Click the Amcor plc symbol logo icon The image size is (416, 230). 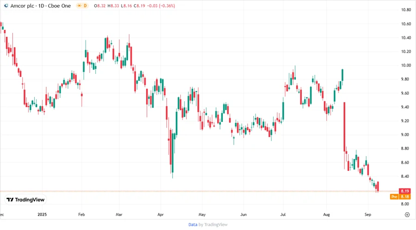click(x=6, y=6)
